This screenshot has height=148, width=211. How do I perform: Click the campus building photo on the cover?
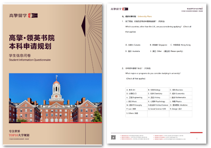tap(55, 97)
